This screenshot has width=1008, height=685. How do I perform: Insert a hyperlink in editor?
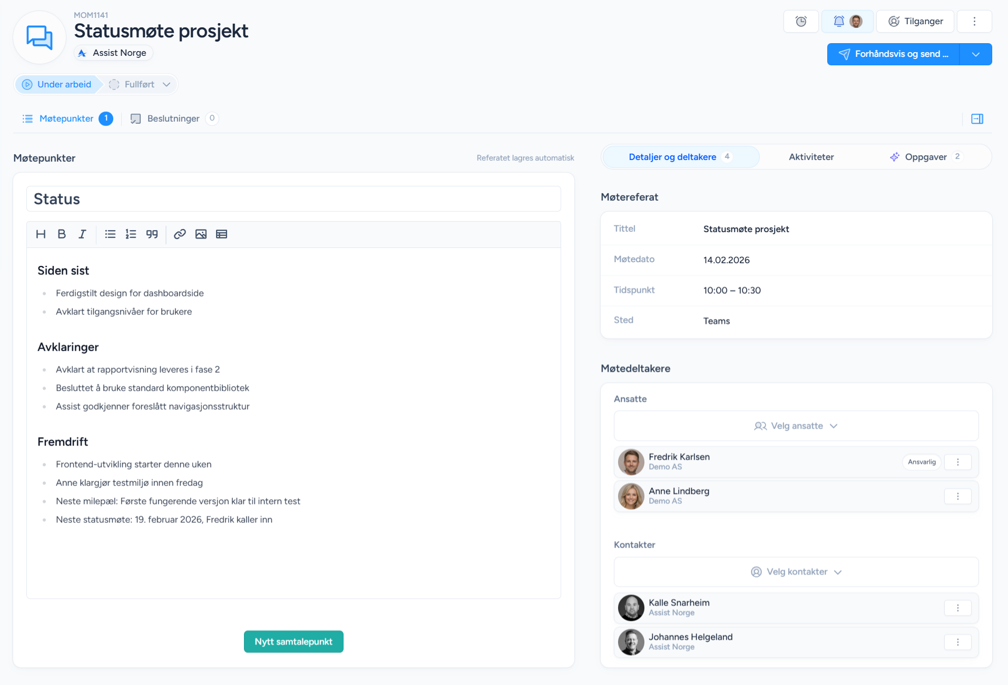pyautogui.click(x=180, y=234)
